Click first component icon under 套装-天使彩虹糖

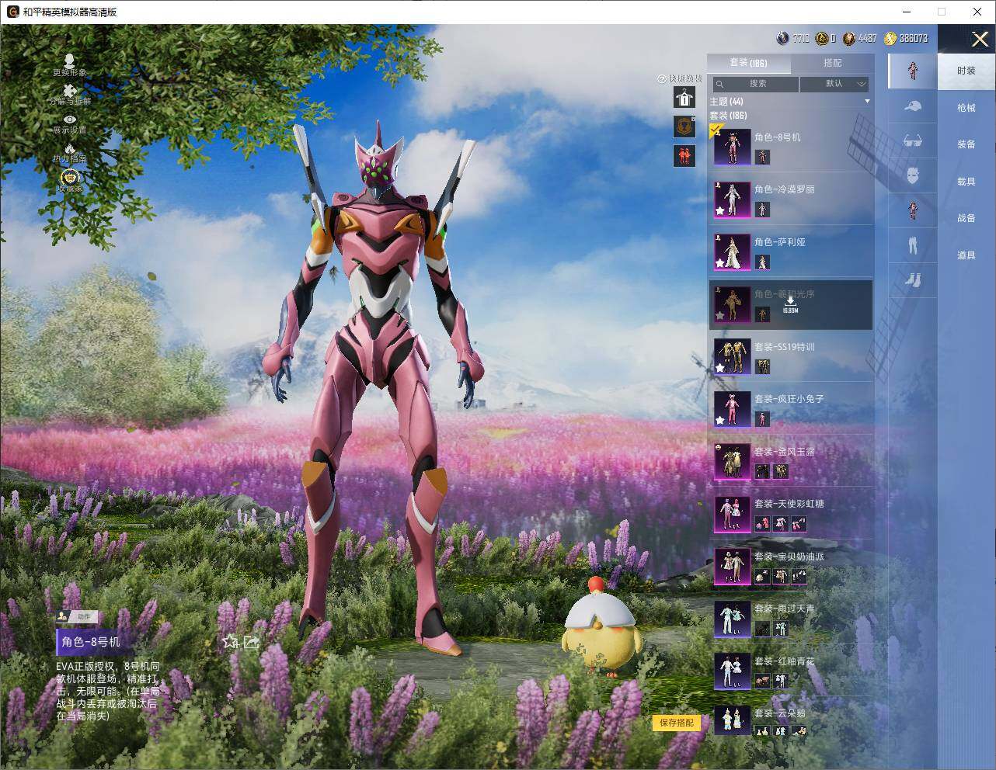762,524
